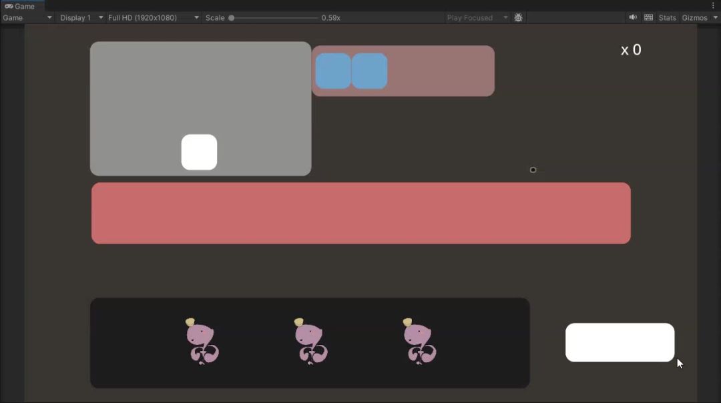The height and width of the screenshot is (403, 721).
Task: Select the middle pink snake character
Action: pyautogui.click(x=310, y=342)
